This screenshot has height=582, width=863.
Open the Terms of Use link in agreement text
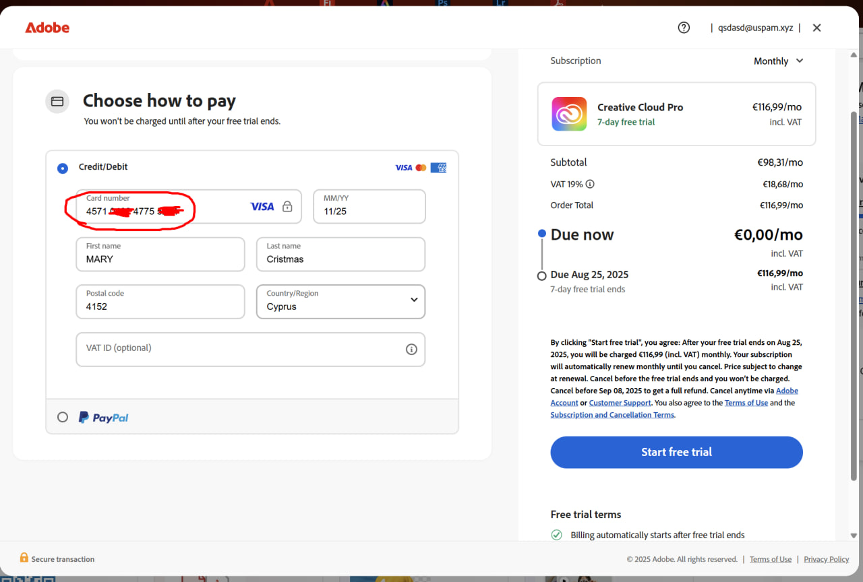[746, 403]
